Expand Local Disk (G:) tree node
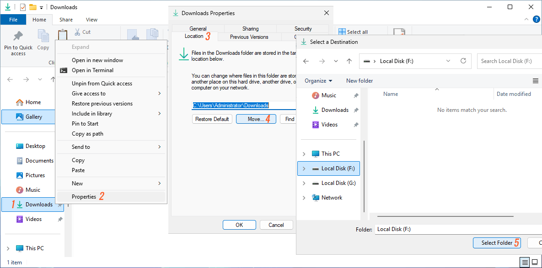Viewport: 542px width, 268px height. (304, 183)
